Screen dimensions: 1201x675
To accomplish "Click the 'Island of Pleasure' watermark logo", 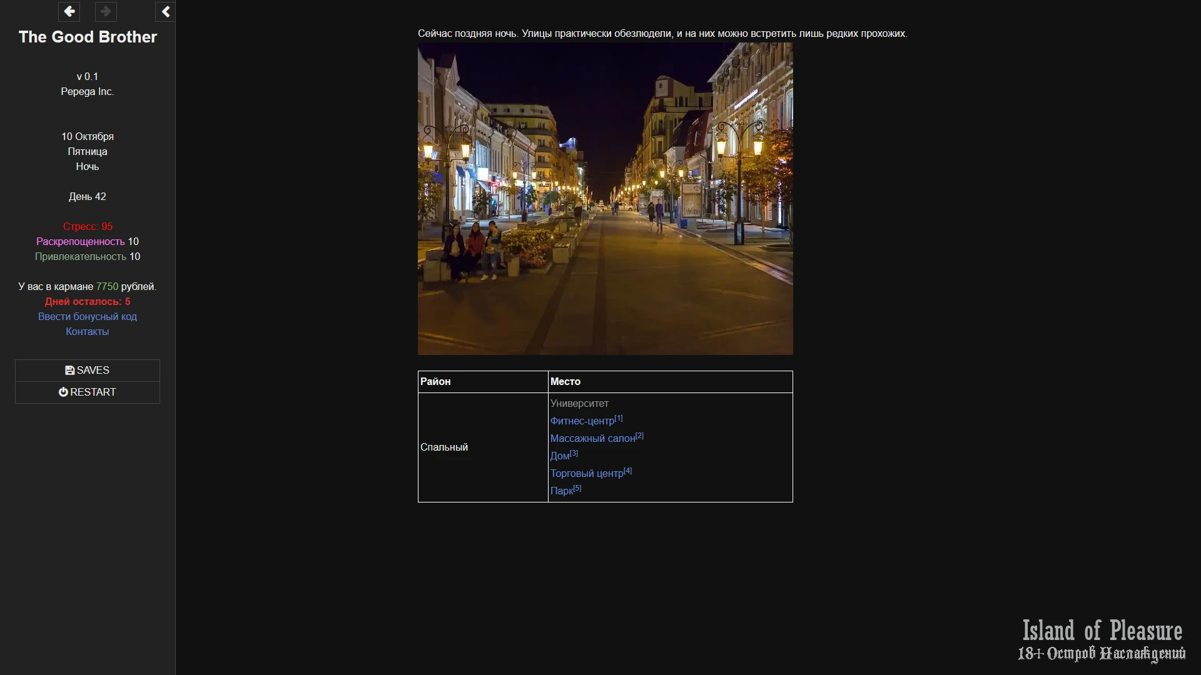I will (x=1102, y=639).
